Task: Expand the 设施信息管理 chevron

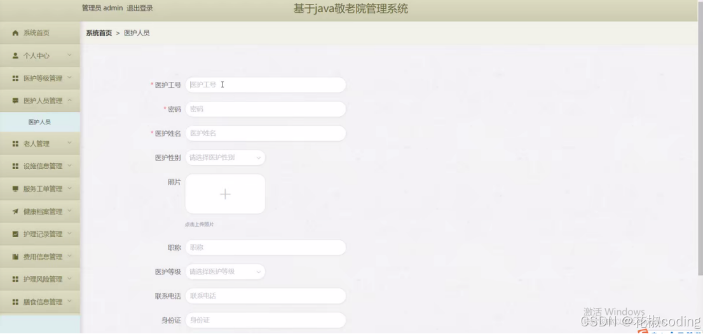Action: tap(69, 166)
